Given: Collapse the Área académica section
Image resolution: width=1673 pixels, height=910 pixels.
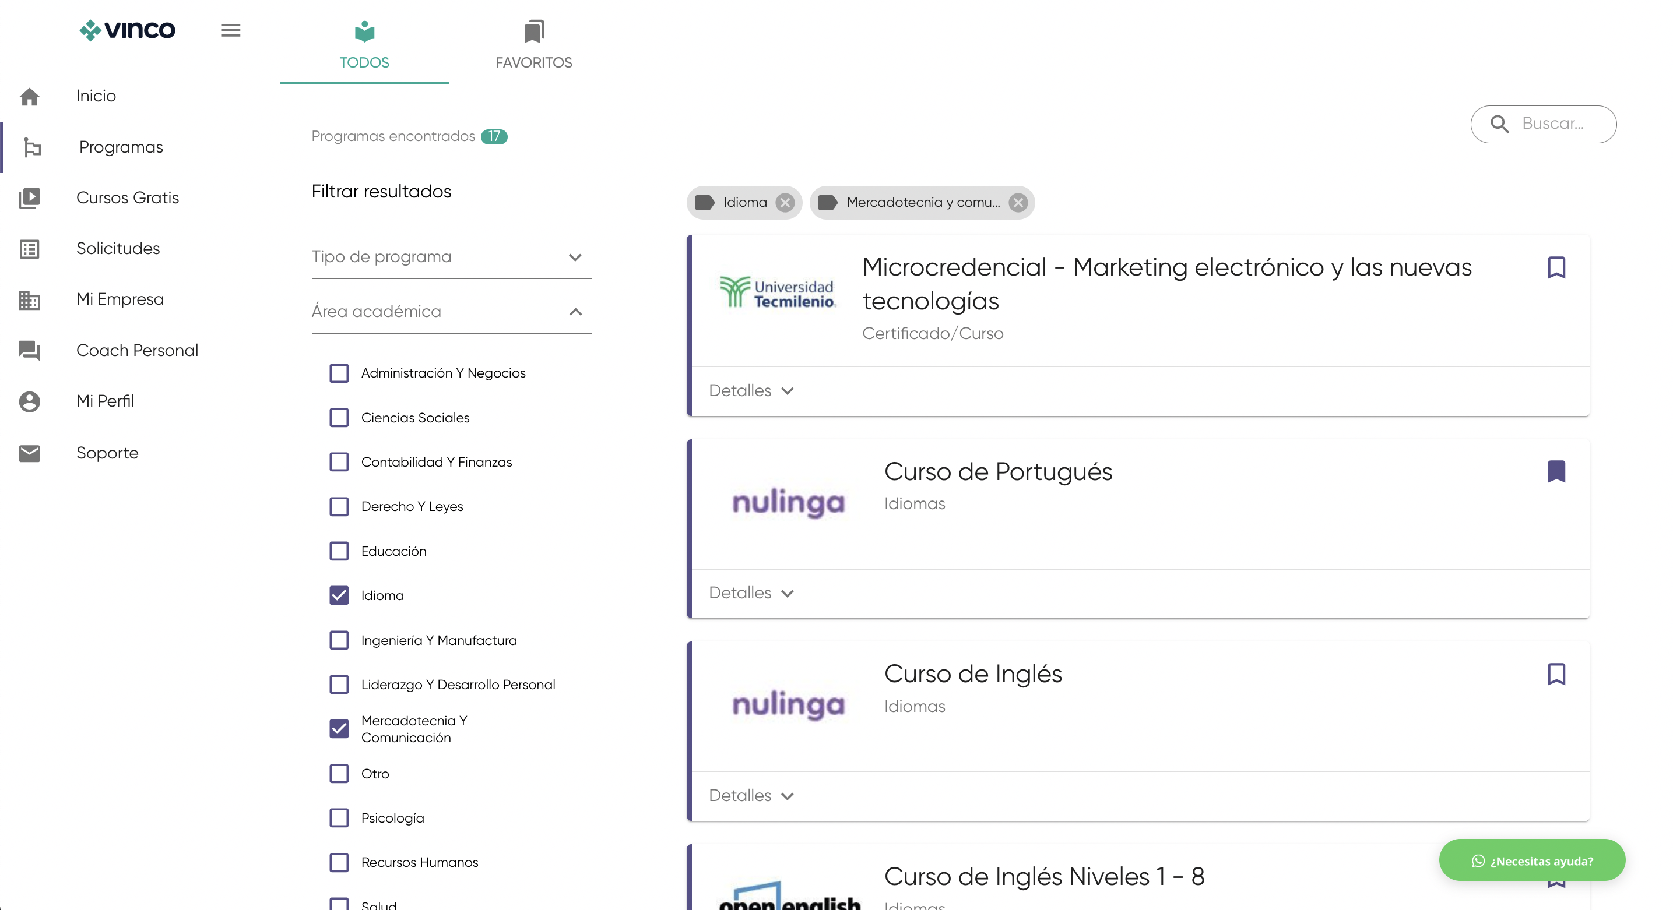Looking at the screenshot, I should point(575,312).
